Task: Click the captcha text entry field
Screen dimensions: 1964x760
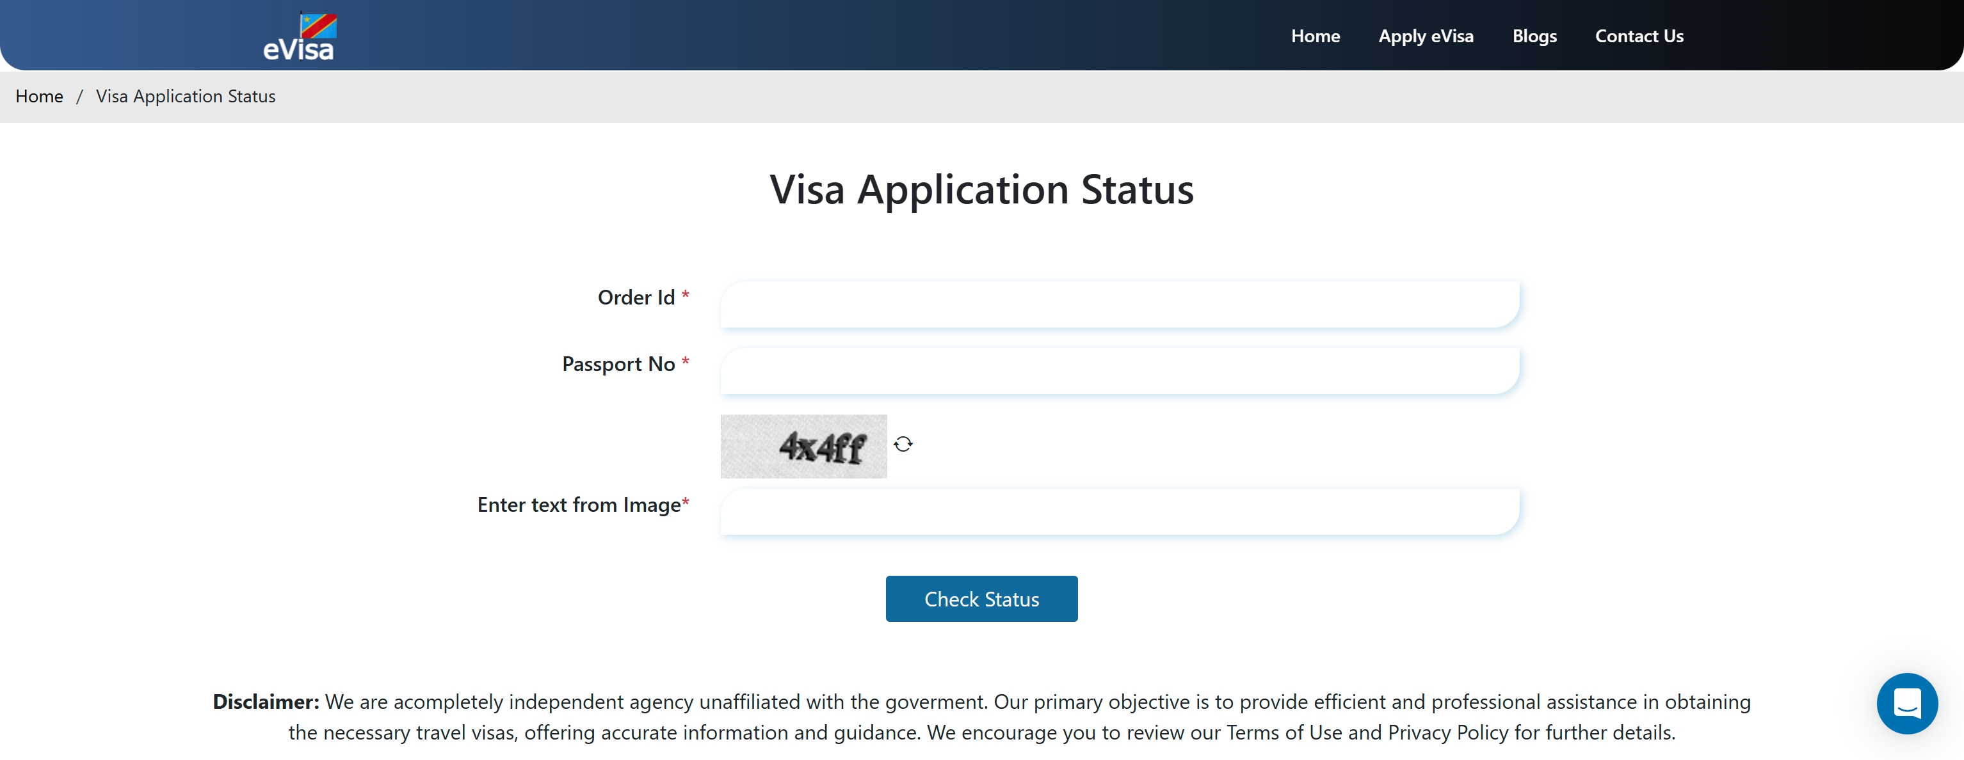Action: 1119,512
